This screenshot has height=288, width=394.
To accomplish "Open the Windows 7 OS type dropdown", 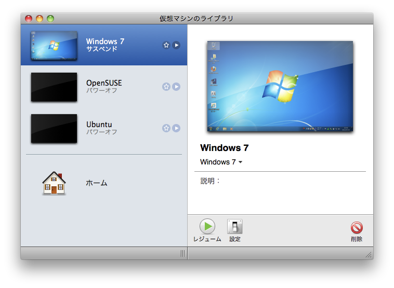I will pyautogui.click(x=221, y=162).
